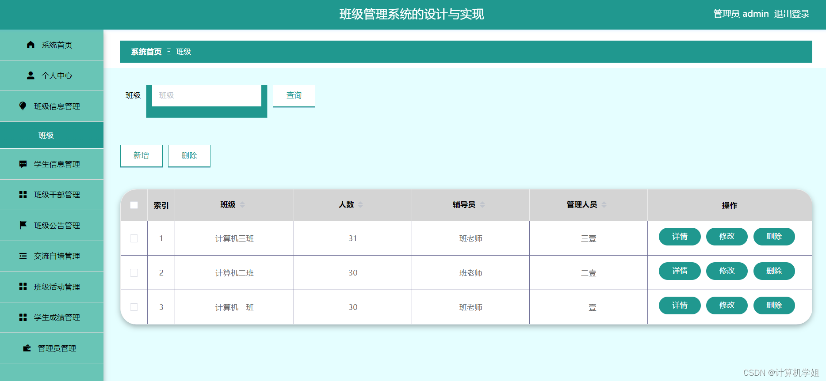The image size is (826, 381).
Task: Open 个人中心 menu item
Action: (x=52, y=75)
